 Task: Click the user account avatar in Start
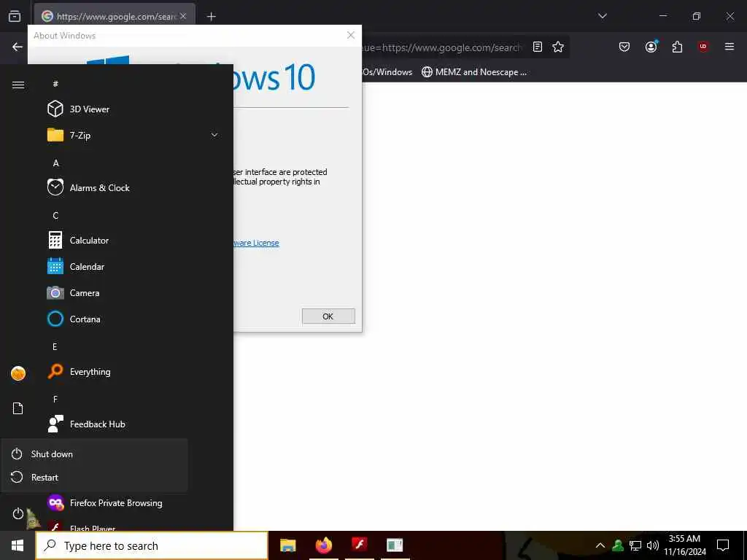tap(18, 373)
